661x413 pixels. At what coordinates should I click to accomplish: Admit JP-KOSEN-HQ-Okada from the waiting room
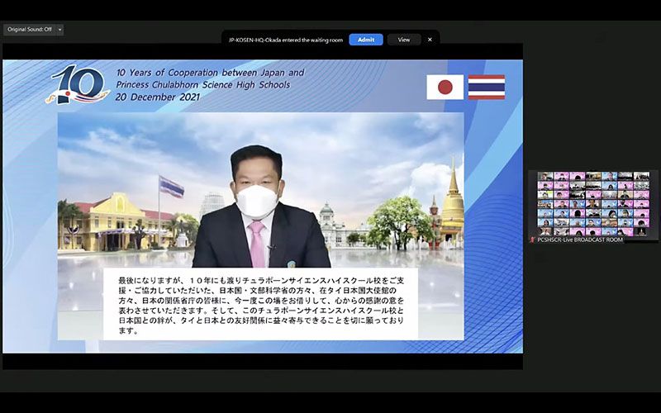(365, 40)
